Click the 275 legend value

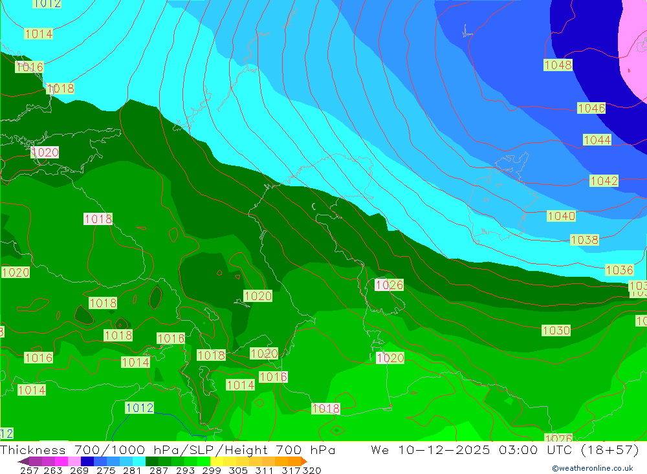[x=105, y=470]
